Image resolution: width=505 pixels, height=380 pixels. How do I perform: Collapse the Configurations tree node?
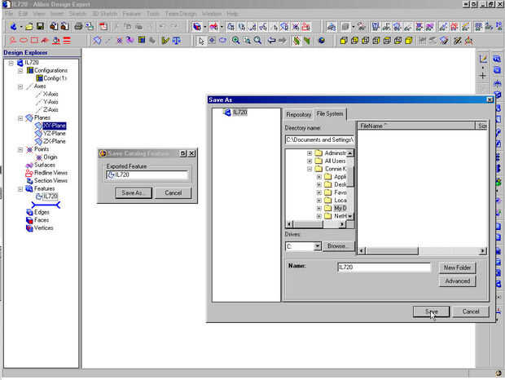tap(20, 71)
